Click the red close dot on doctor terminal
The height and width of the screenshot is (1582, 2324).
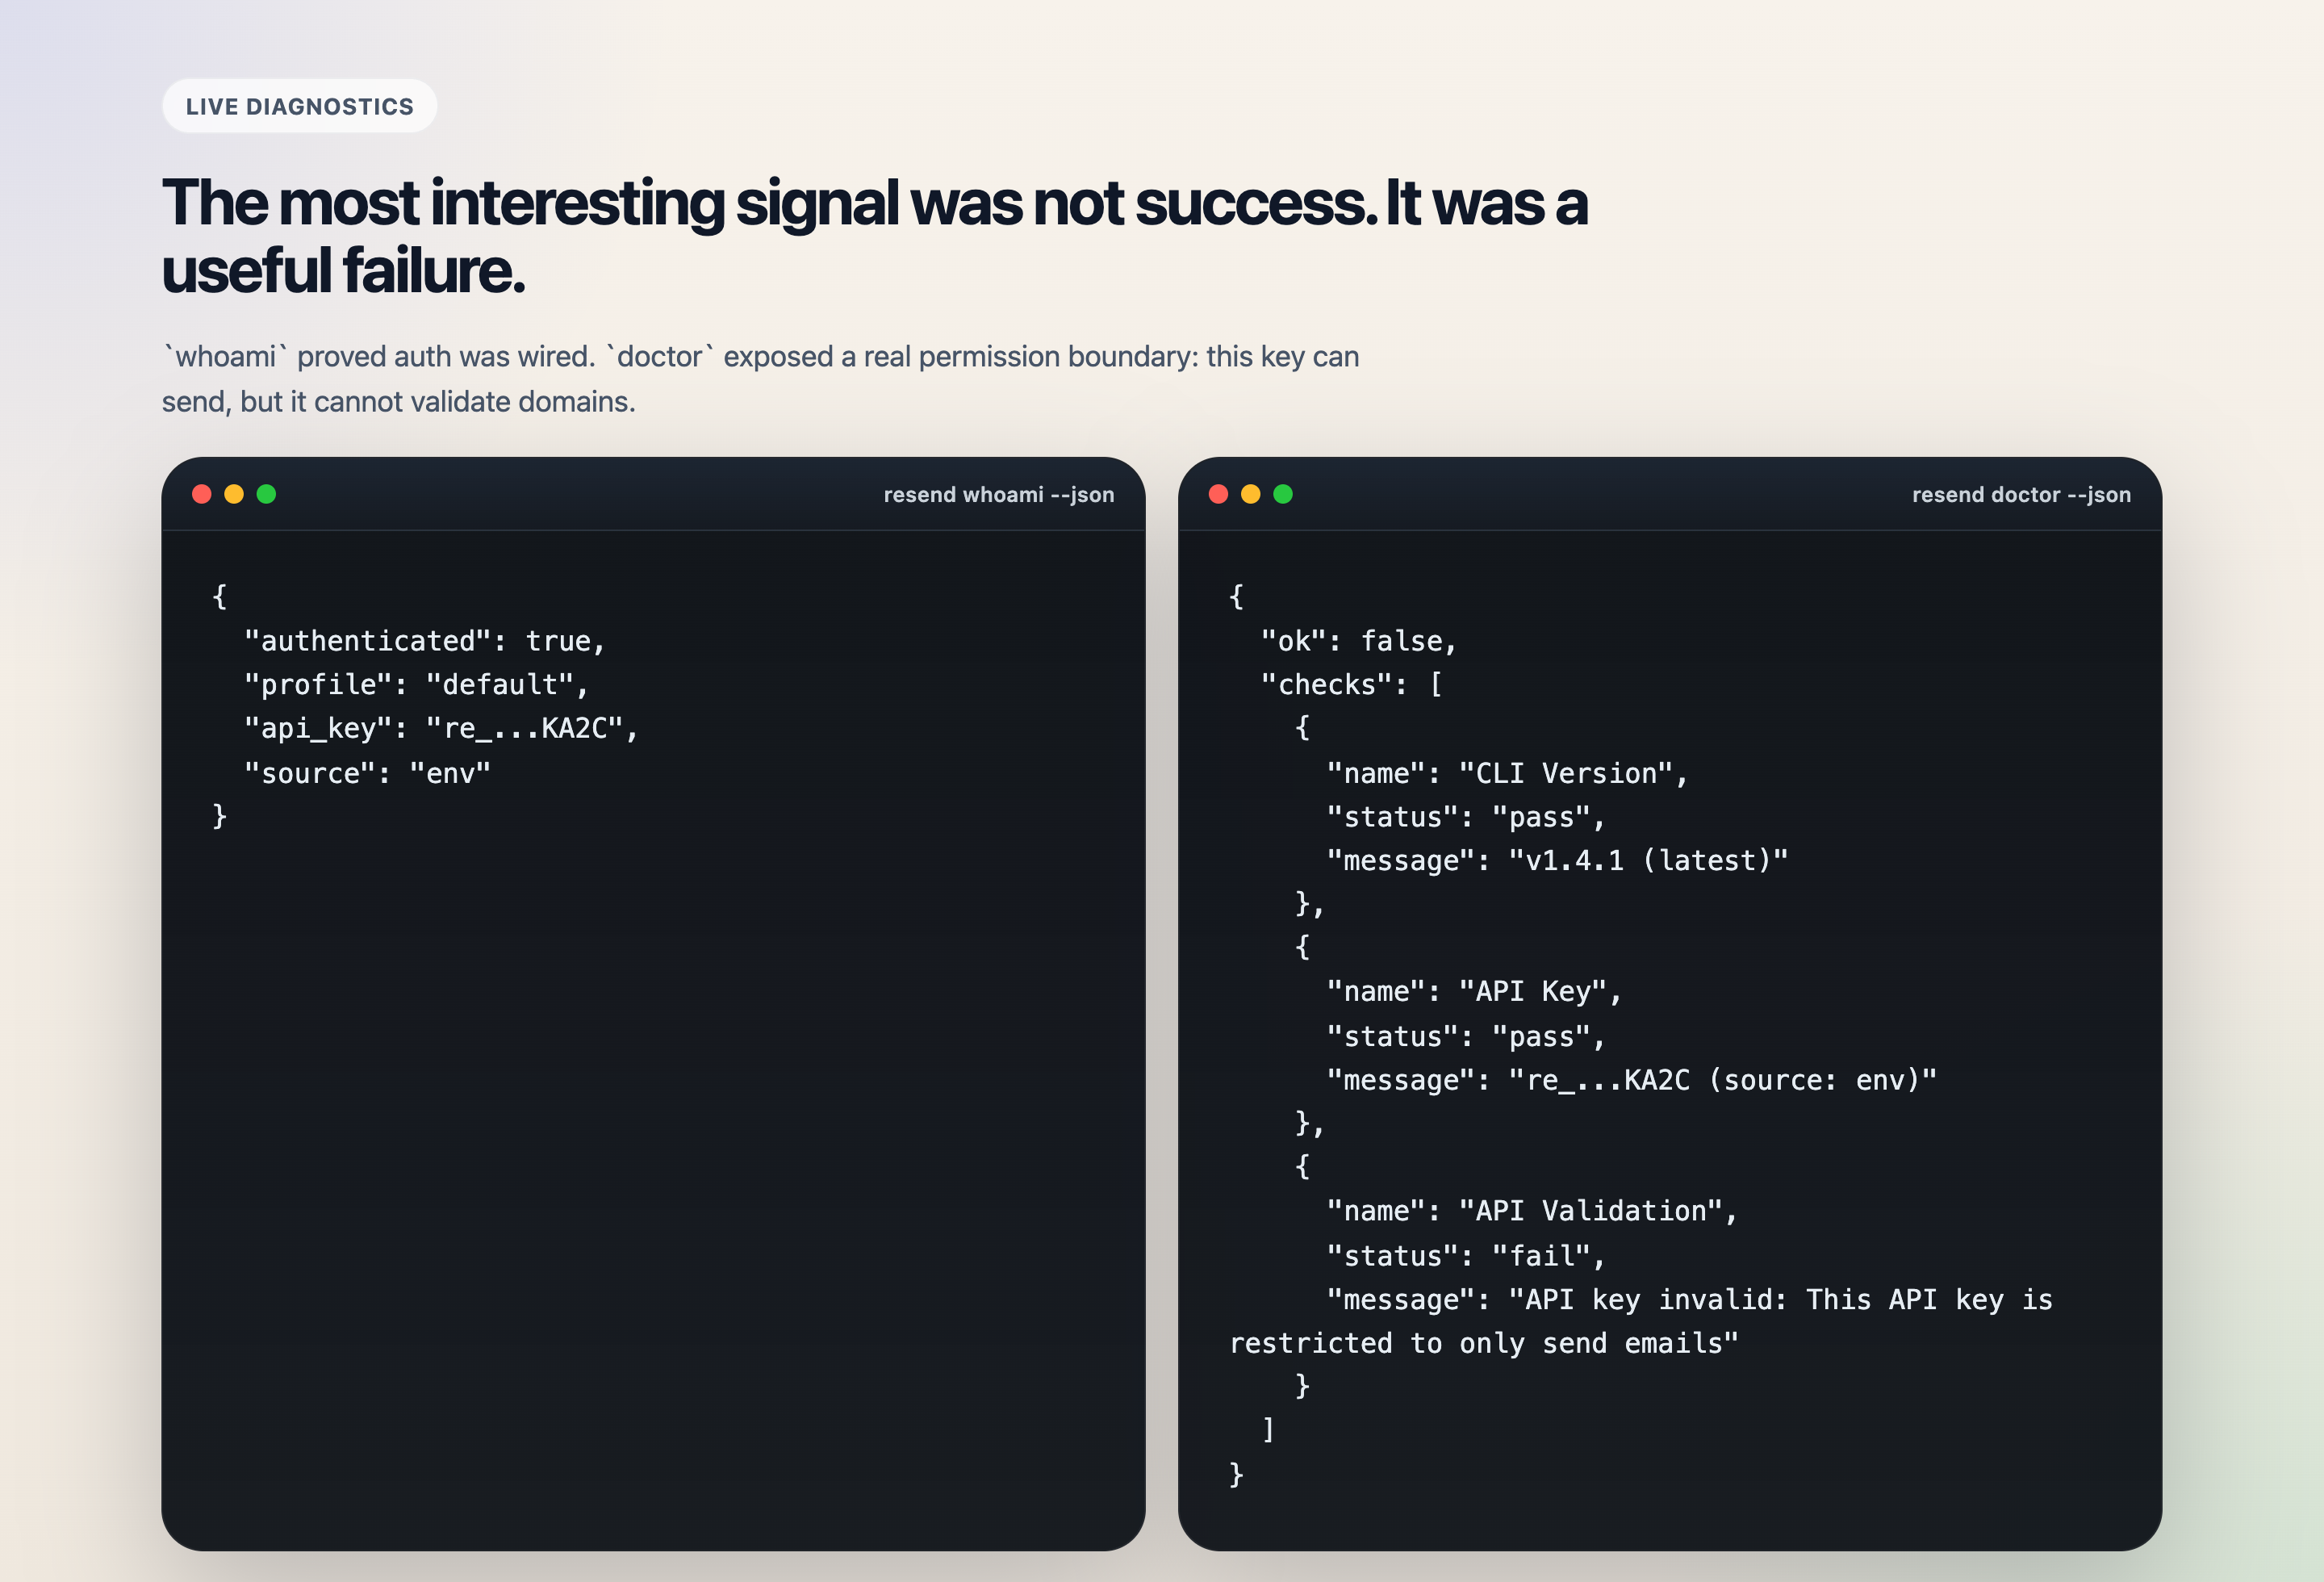[x=1219, y=493]
